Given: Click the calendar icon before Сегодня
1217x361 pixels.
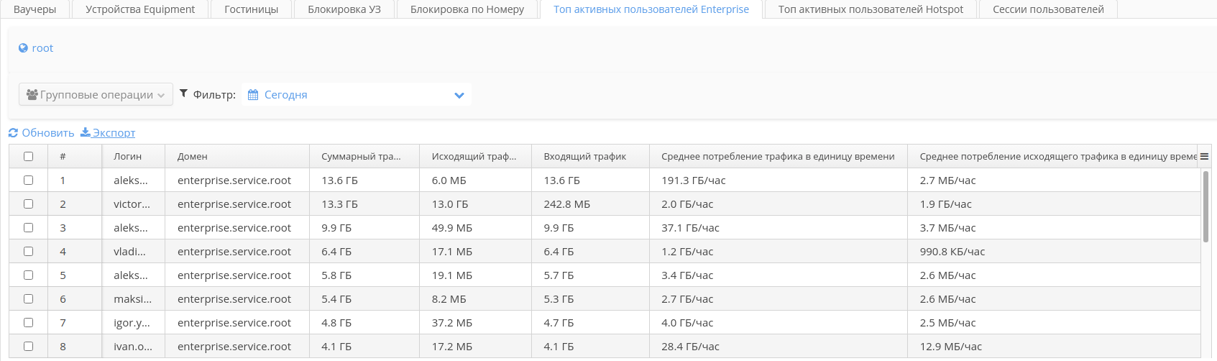Looking at the screenshot, I should pos(253,95).
